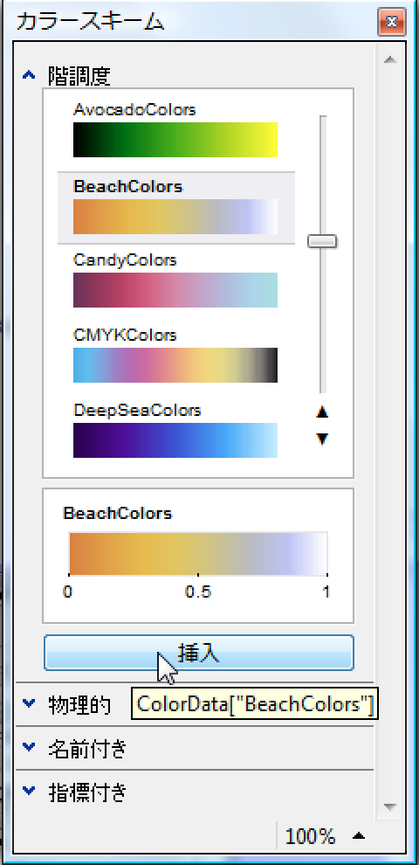This screenshot has width=419, height=865.
Task: Click the 挿入 insert button
Action: (198, 653)
